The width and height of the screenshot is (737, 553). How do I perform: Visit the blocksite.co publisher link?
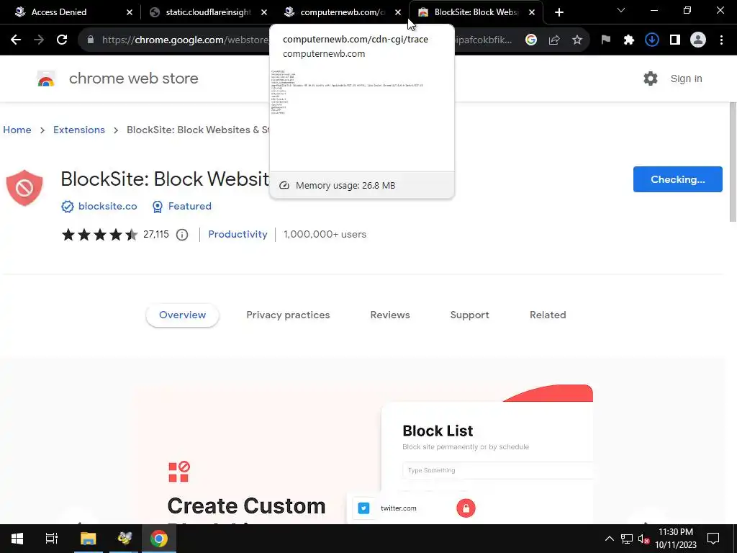pos(108,207)
